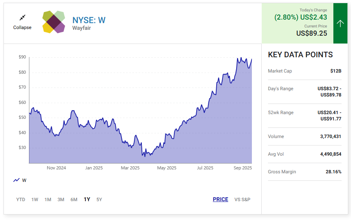Click the May 2025 axis label

pos(166,168)
